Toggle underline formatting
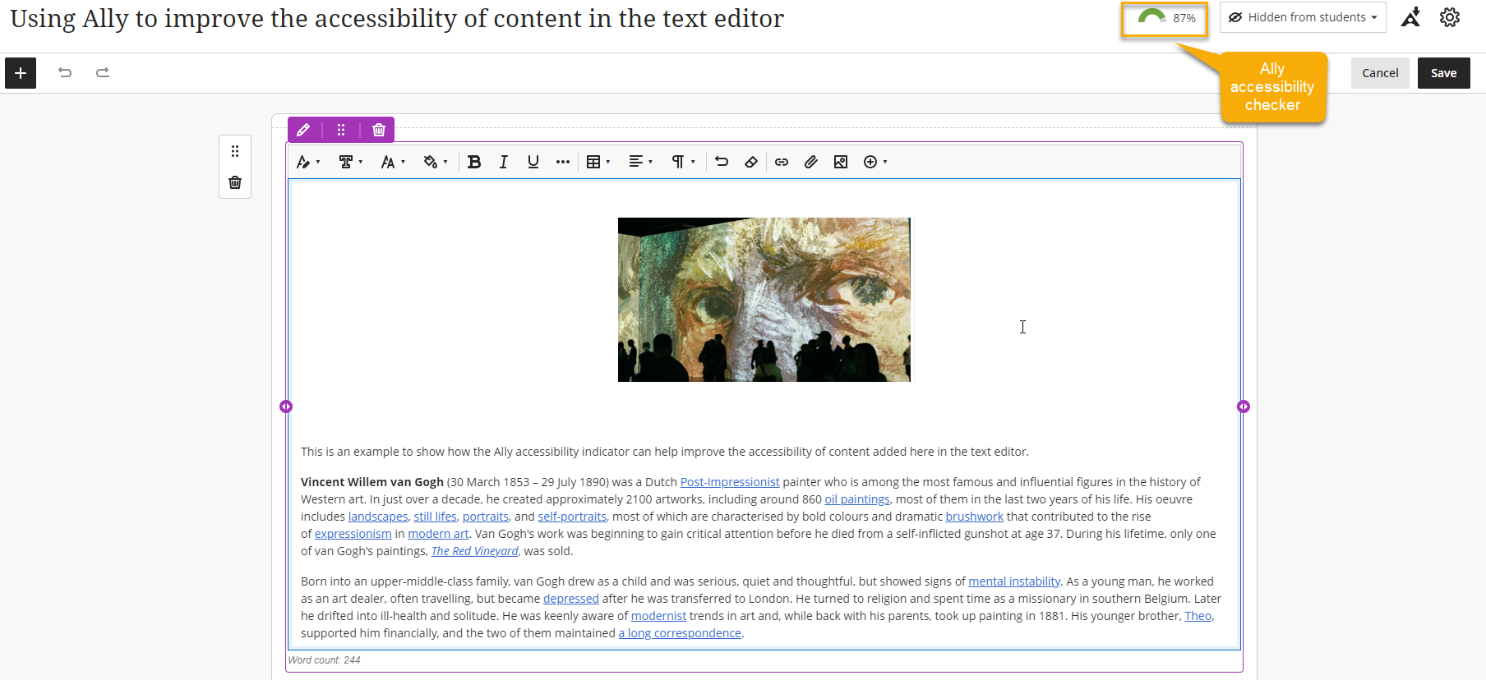This screenshot has height=680, width=1486. coord(533,162)
